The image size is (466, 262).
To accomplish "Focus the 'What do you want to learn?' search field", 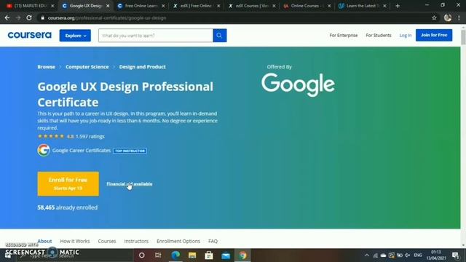I will pos(156,36).
